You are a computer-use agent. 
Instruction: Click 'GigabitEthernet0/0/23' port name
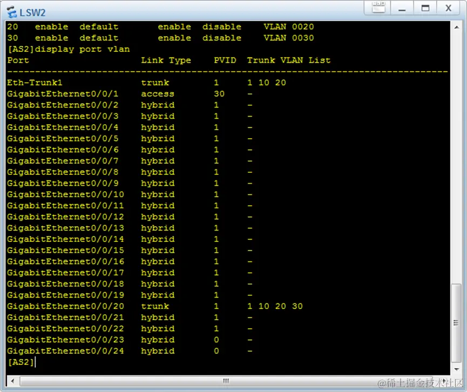(x=65, y=340)
